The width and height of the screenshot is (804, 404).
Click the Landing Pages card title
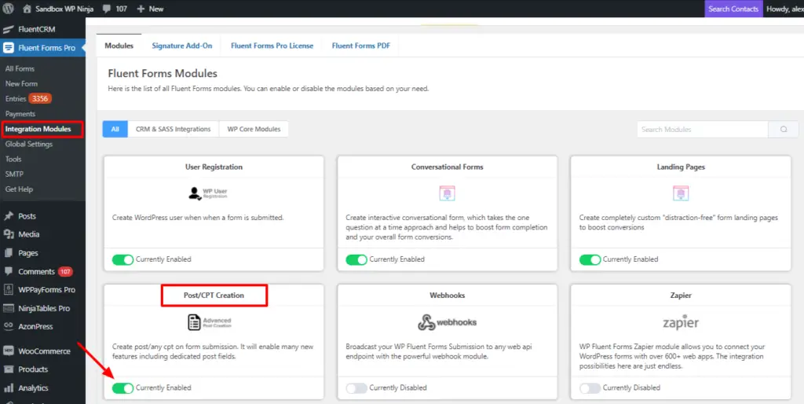tap(681, 167)
